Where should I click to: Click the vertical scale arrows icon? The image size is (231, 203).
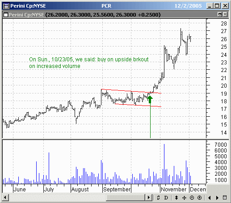click(x=176, y=198)
